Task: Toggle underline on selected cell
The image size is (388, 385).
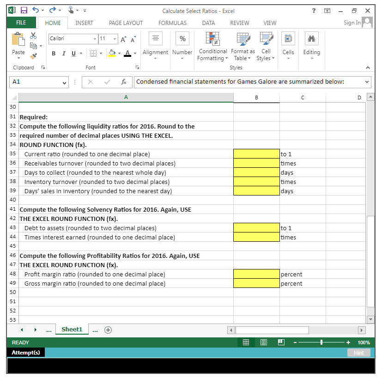Action: point(73,54)
